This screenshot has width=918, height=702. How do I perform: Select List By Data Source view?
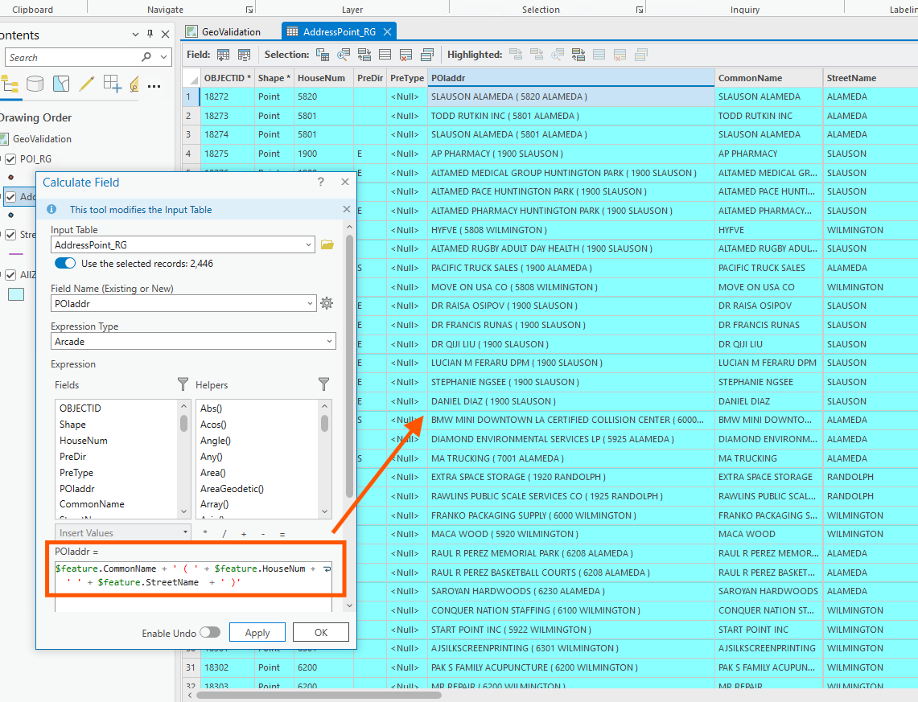tap(35, 84)
